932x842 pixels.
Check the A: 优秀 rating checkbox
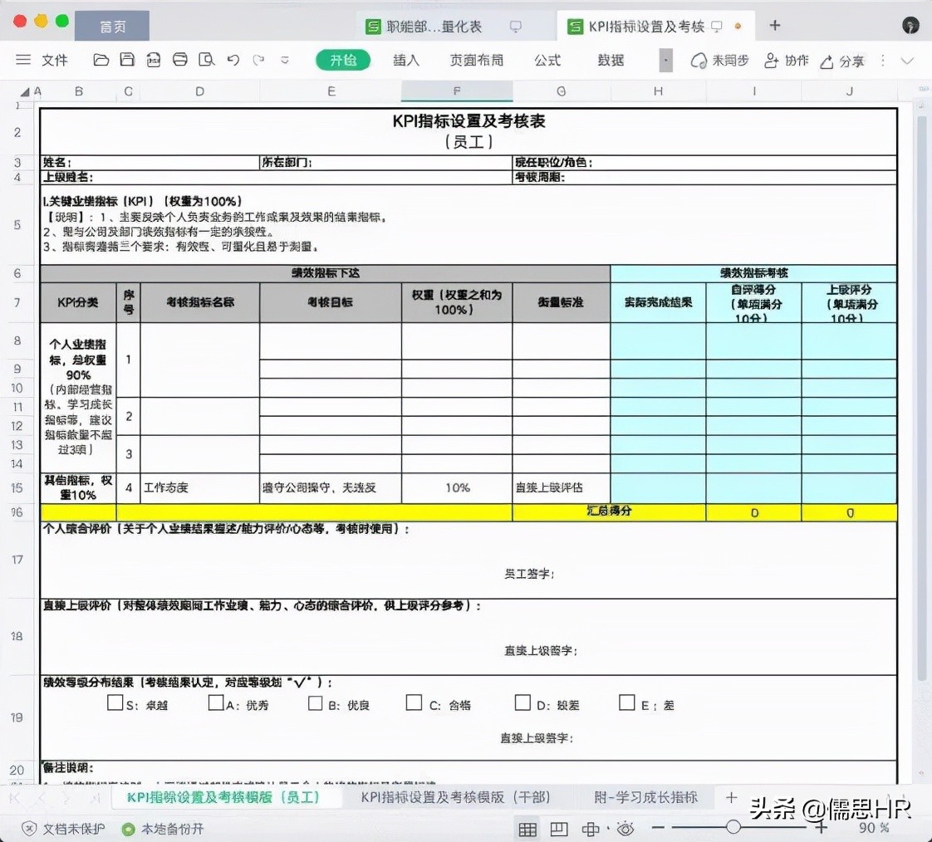point(215,702)
